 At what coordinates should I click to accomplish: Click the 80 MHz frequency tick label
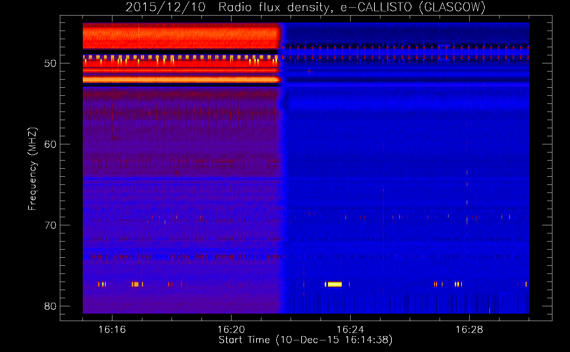(x=50, y=306)
